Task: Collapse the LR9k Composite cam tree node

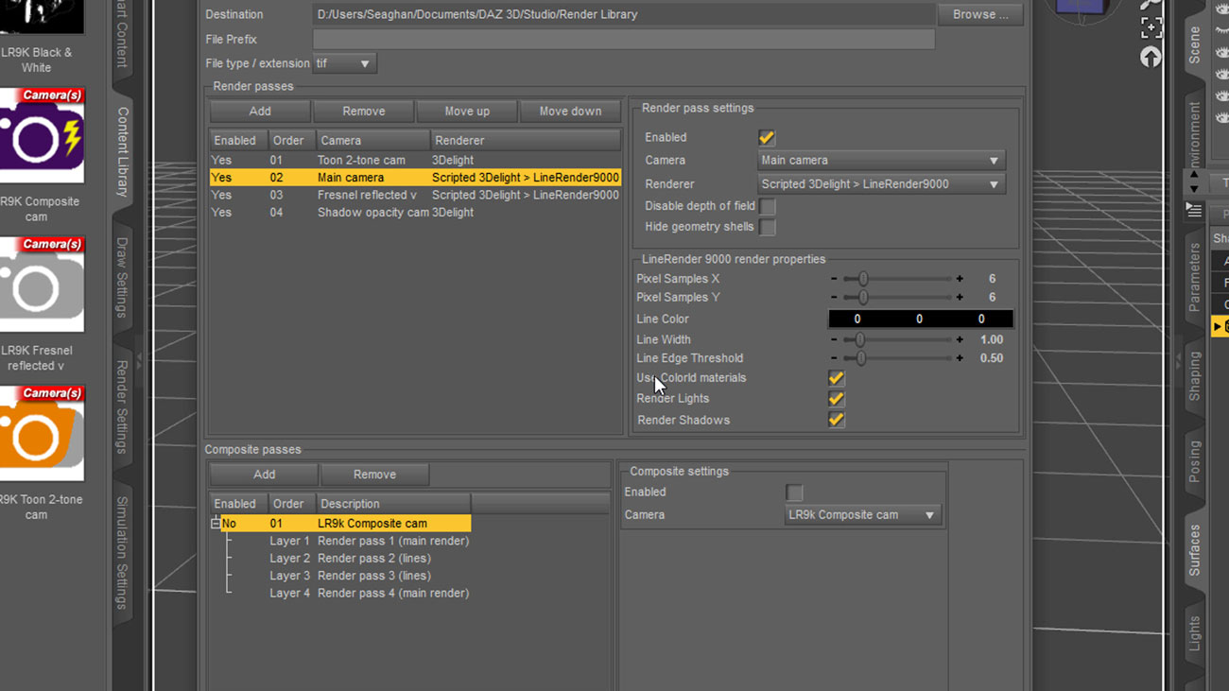Action: (216, 524)
